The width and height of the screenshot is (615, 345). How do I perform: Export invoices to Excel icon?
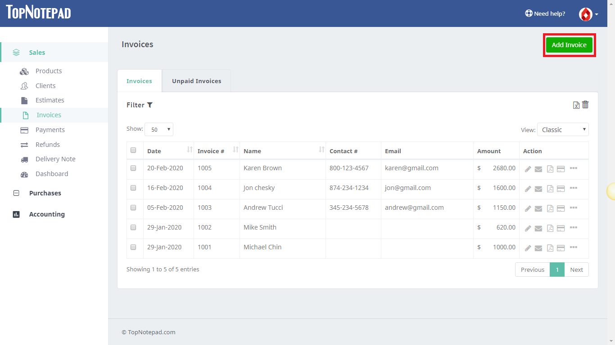[576, 105]
